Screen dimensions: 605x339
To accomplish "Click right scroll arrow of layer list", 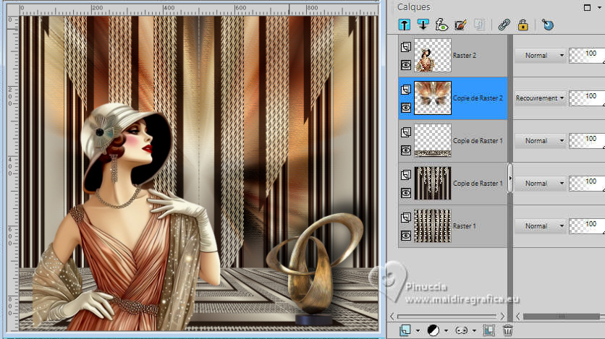I will 502,317.
